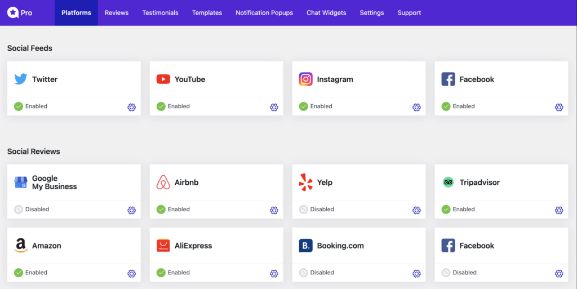577x289 pixels.
Task: Toggle Amazon Enabled status
Action: (30, 273)
